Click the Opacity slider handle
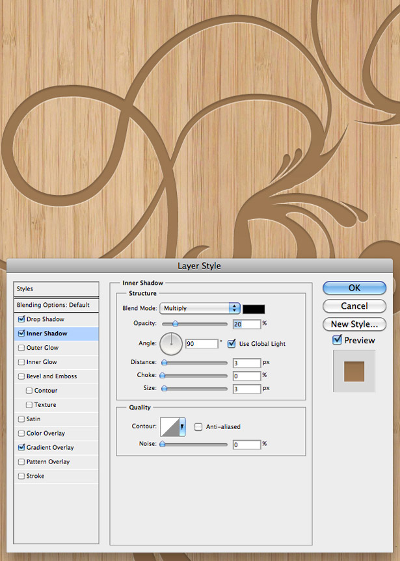Image resolution: width=400 pixels, height=561 pixels. pyautogui.click(x=175, y=324)
